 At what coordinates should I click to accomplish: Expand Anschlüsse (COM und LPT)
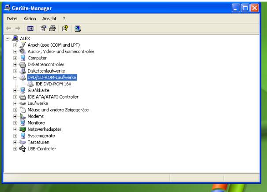click(x=16, y=44)
